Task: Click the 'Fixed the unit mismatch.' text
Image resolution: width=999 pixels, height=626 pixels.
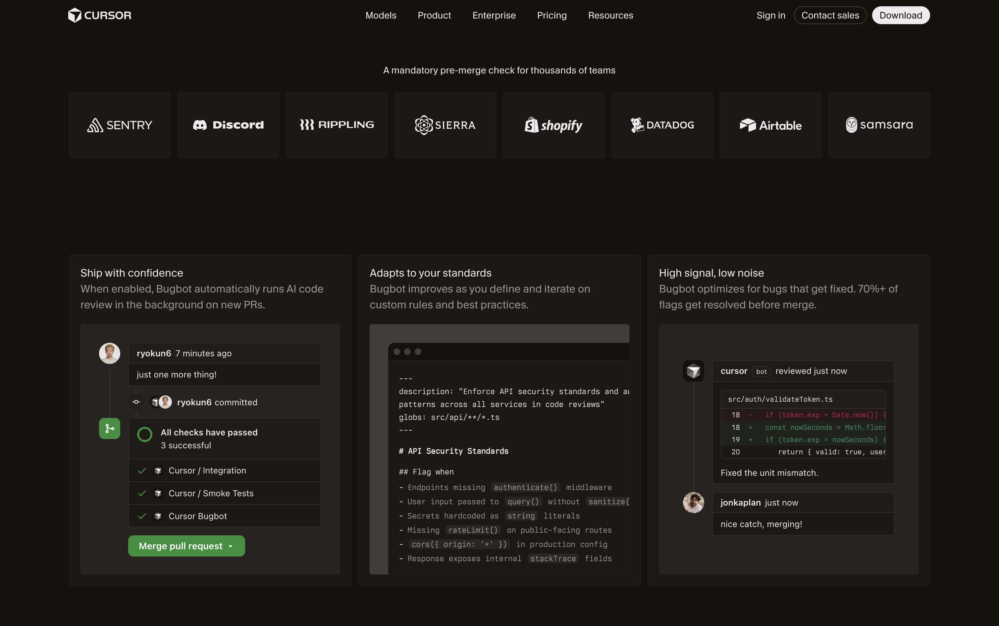Action: pos(769,473)
